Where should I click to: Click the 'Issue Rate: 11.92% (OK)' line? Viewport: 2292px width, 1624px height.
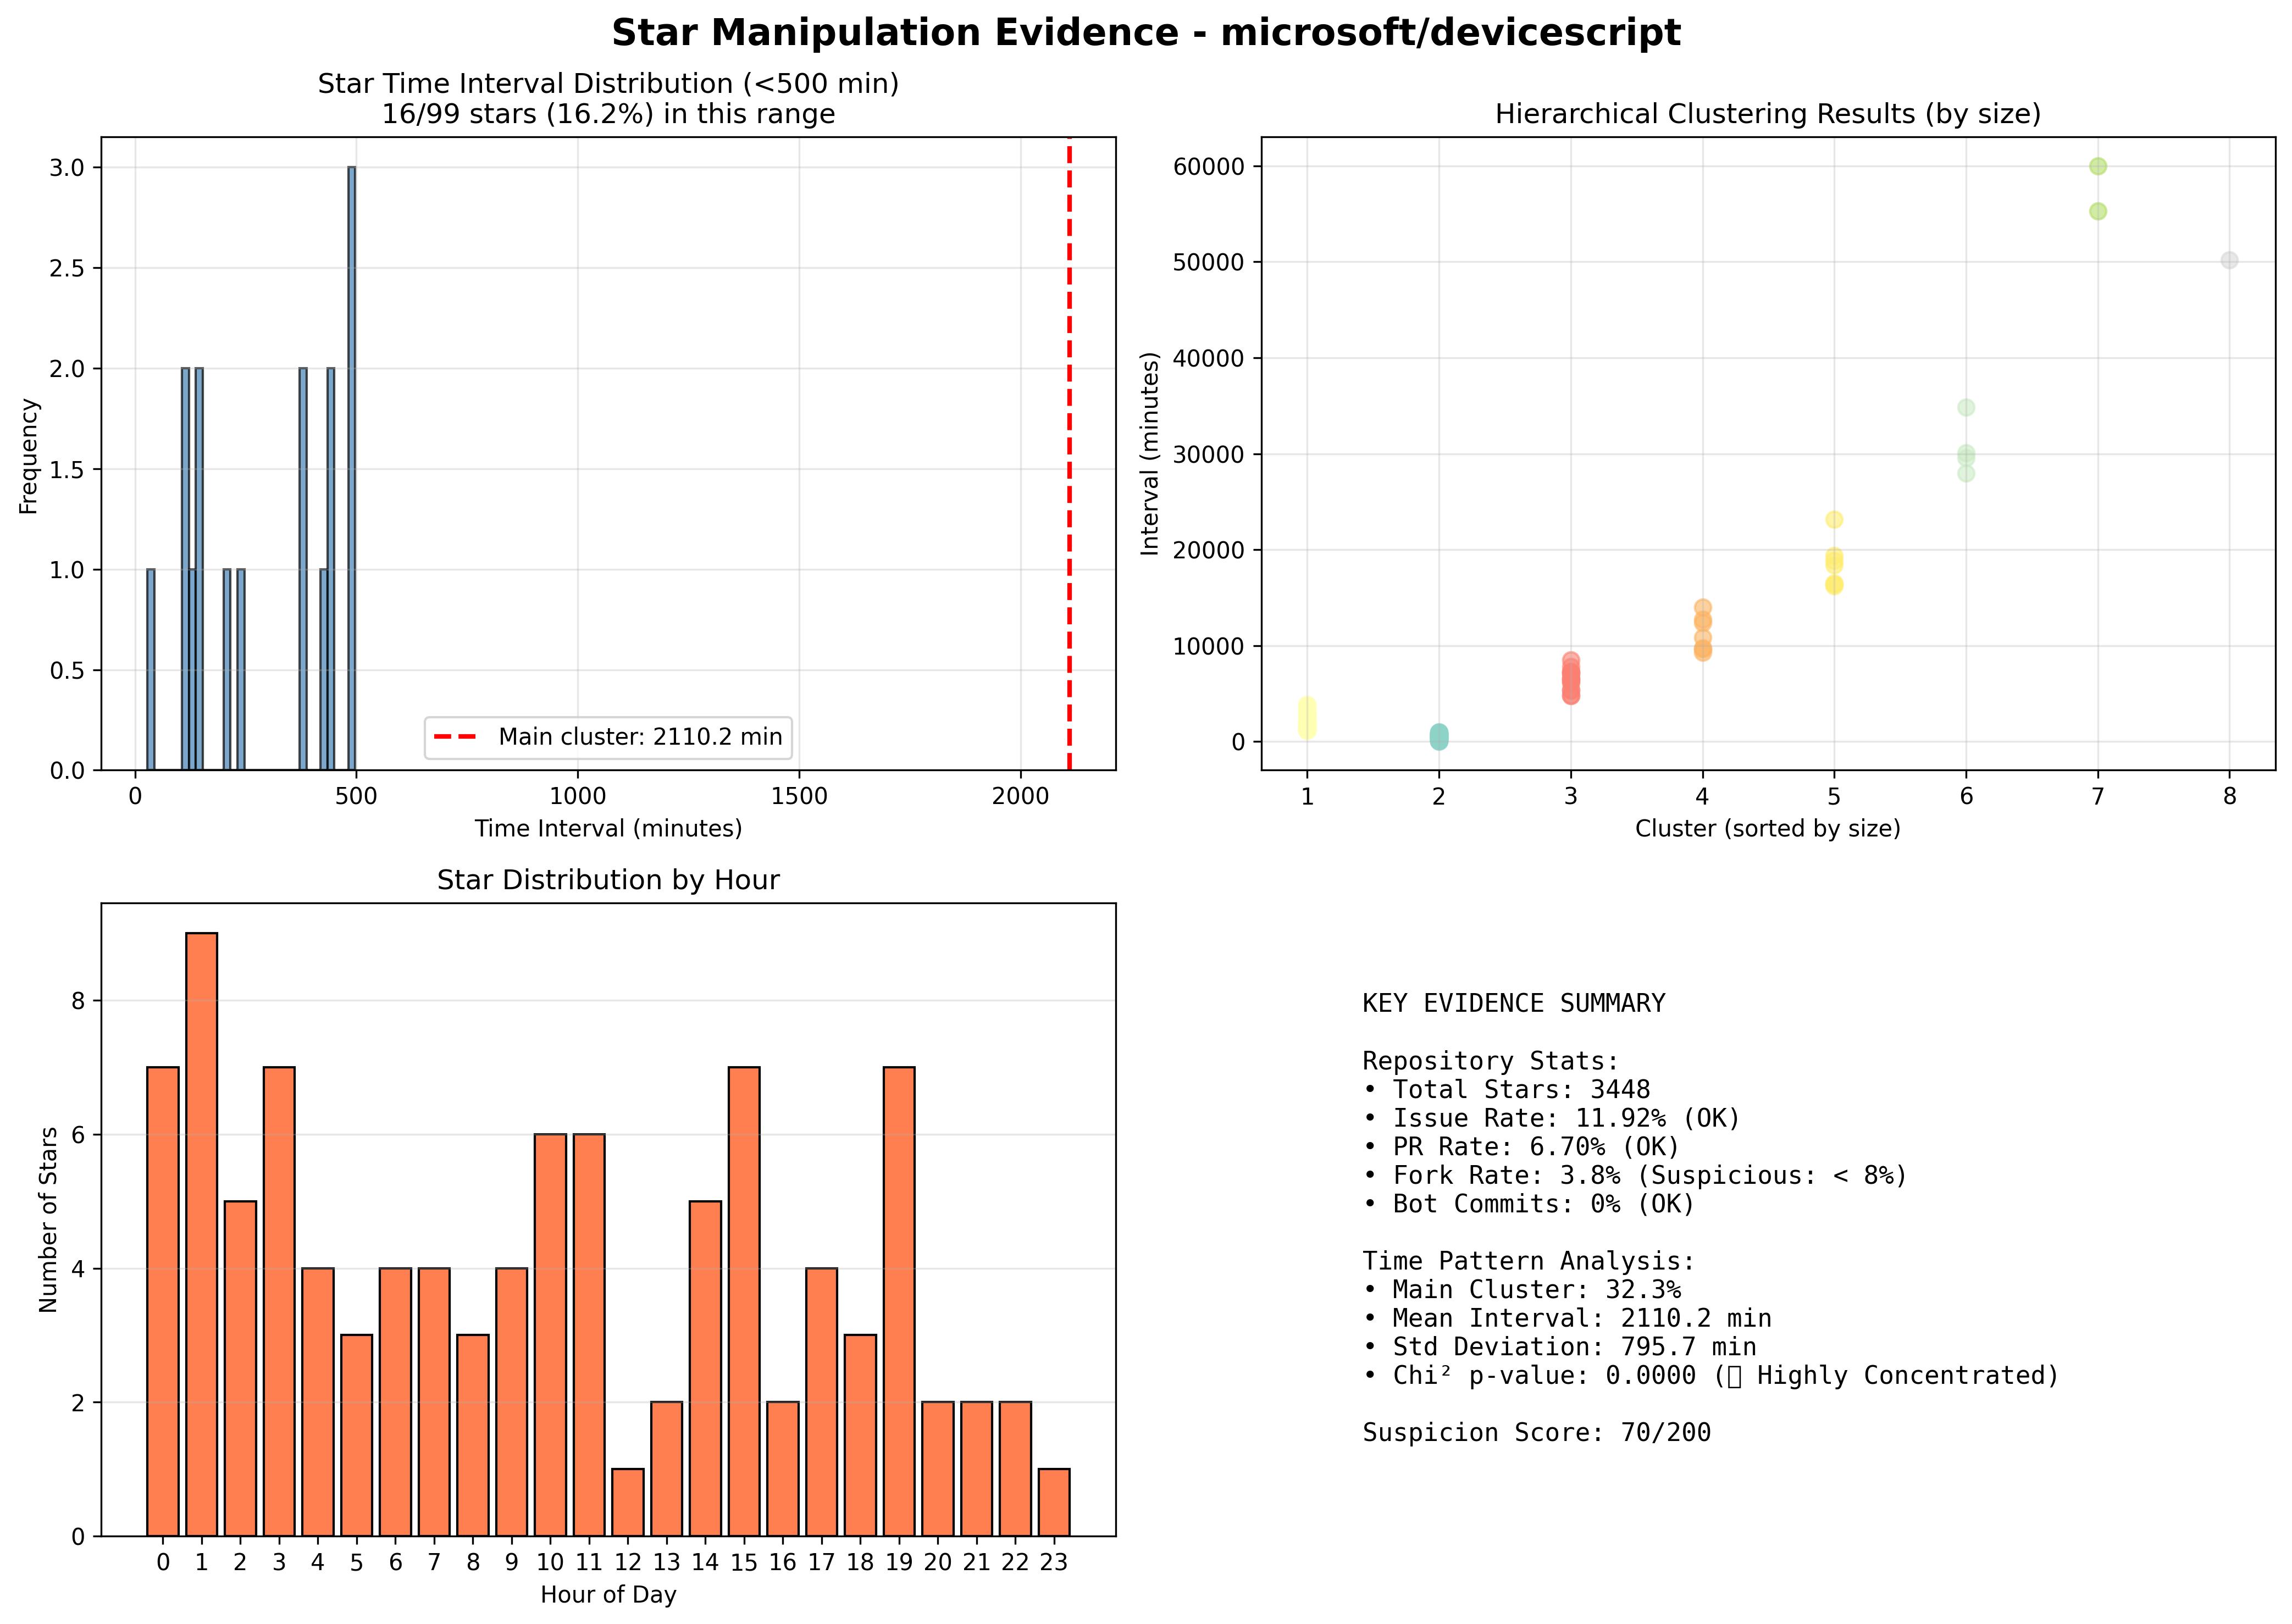1552,1118
